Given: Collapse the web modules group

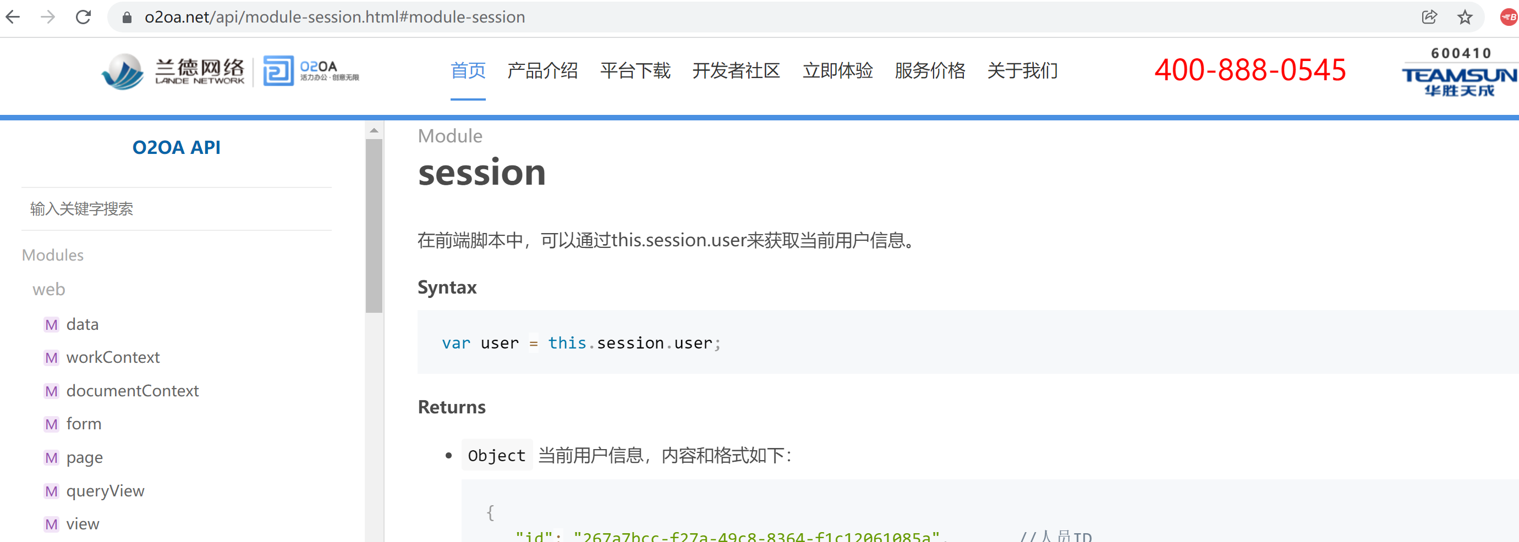Looking at the screenshot, I should pos(49,289).
